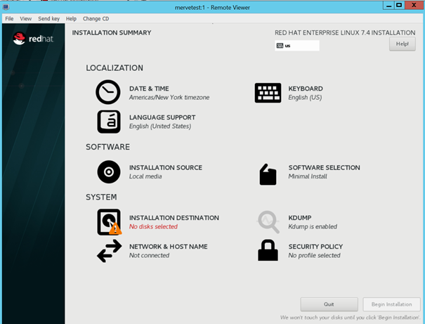Click 'No profile selected' text
This screenshot has height=324, width=425.
[315, 255]
